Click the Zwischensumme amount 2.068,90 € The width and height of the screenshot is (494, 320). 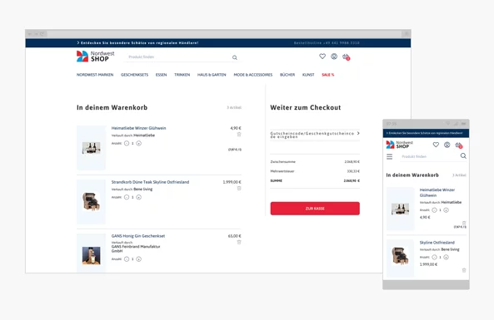352,161
